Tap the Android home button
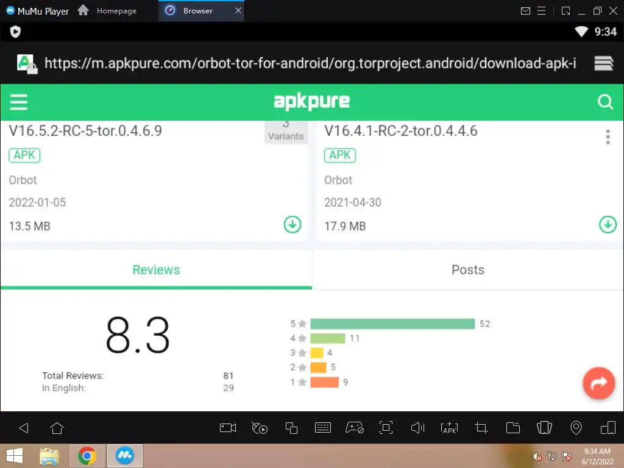The image size is (624, 468). pos(57,428)
